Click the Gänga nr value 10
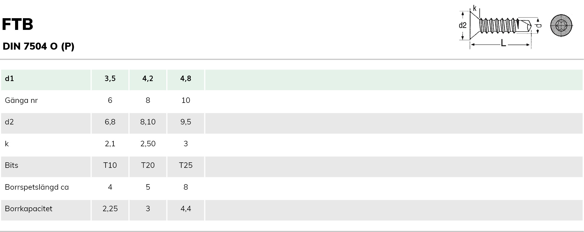584x232 pixels. pos(186,100)
